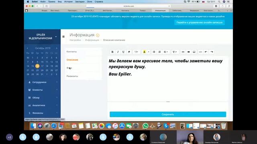Screen dimensions: 257x144
Task: Expand the Финансы sidebar menu
Action: (x=42, y=113)
